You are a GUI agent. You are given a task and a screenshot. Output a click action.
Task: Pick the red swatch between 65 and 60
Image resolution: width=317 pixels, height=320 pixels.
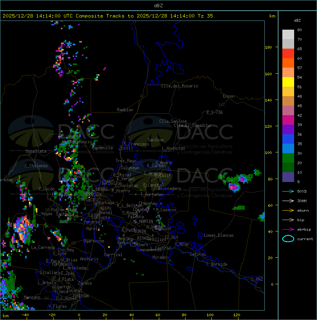288,54
